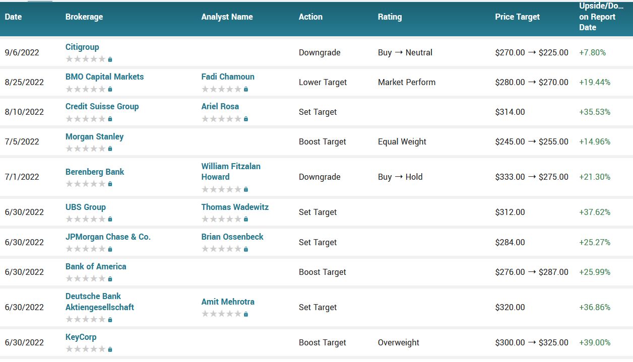Click lock icon under Thomas Wadewitz

tap(246, 220)
